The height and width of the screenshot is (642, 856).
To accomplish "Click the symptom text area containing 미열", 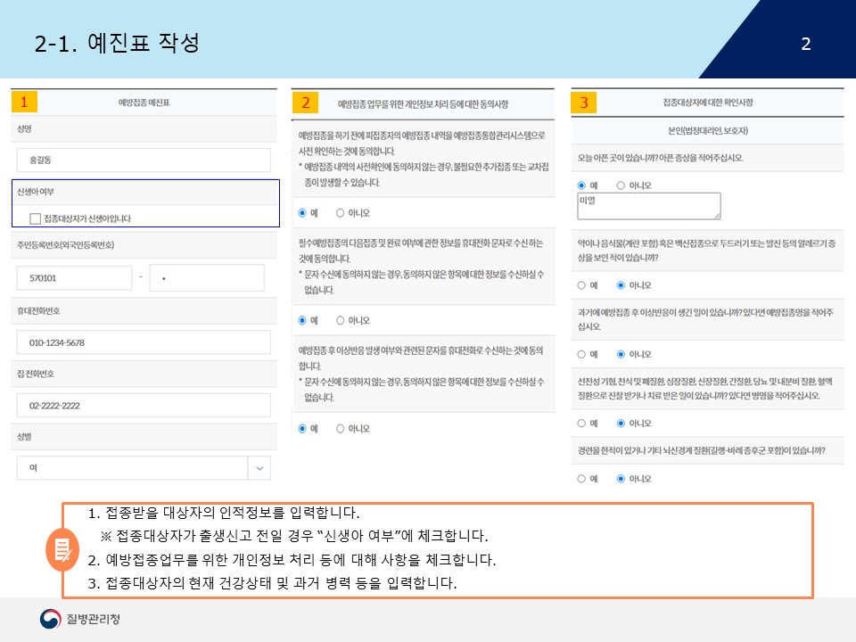I will pyautogui.click(x=648, y=206).
